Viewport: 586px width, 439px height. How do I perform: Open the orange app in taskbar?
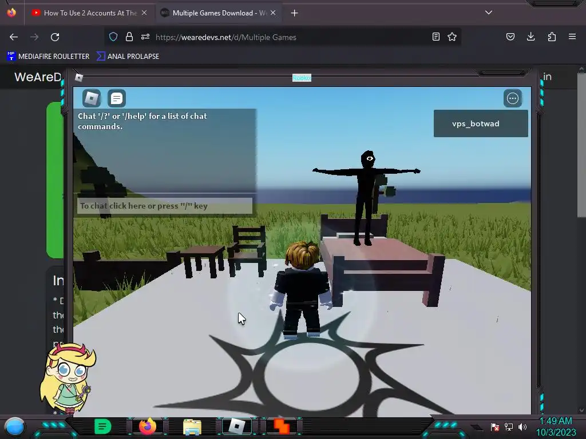tap(282, 426)
